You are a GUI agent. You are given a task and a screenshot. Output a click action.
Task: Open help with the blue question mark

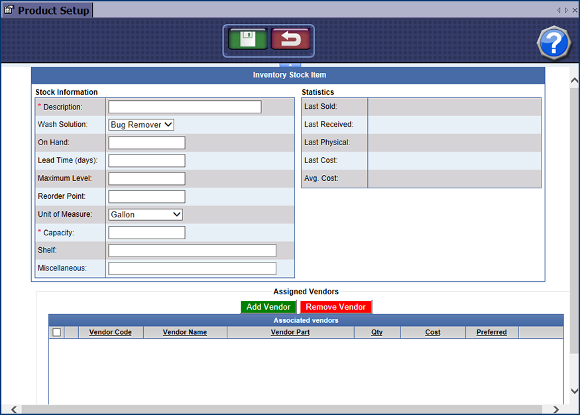(553, 43)
